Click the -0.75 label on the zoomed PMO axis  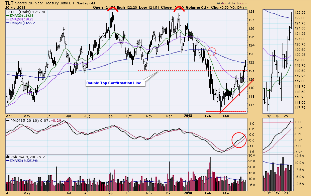pos(298,140)
